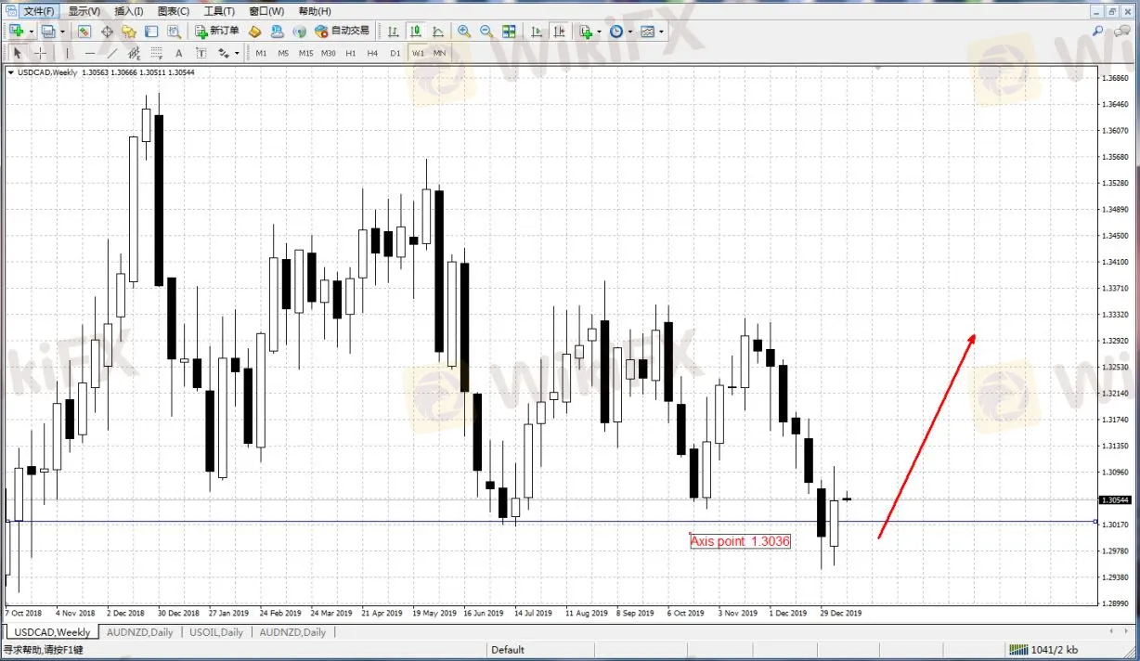Select the horizontal line drawing tool
Viewport: 1140px width, 661px height.
pos(90,53)
